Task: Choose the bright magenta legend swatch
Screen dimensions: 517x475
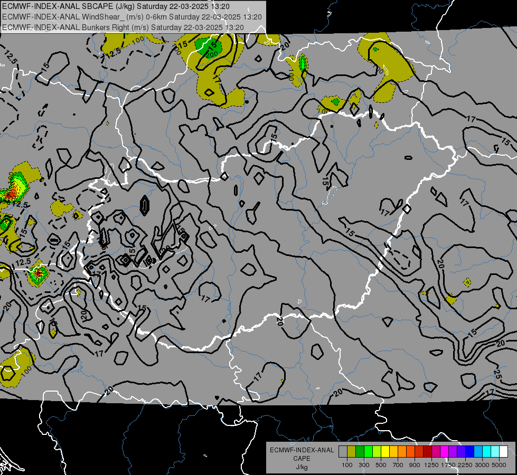Action: (x=445, y=451)
